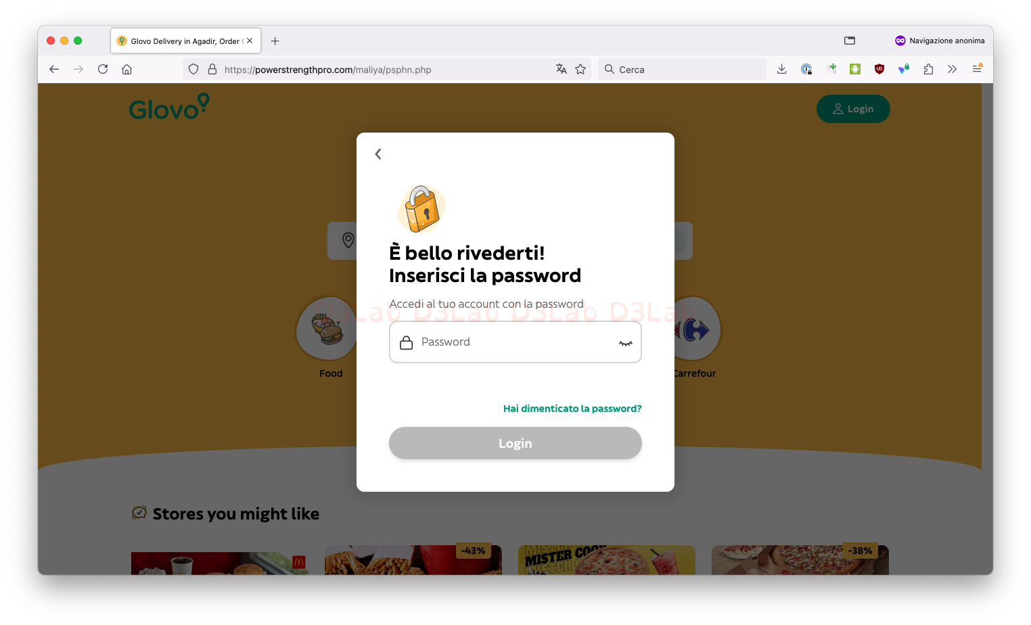
Task: Open the extensions puzzle icon
Action: tap(928, 69)
